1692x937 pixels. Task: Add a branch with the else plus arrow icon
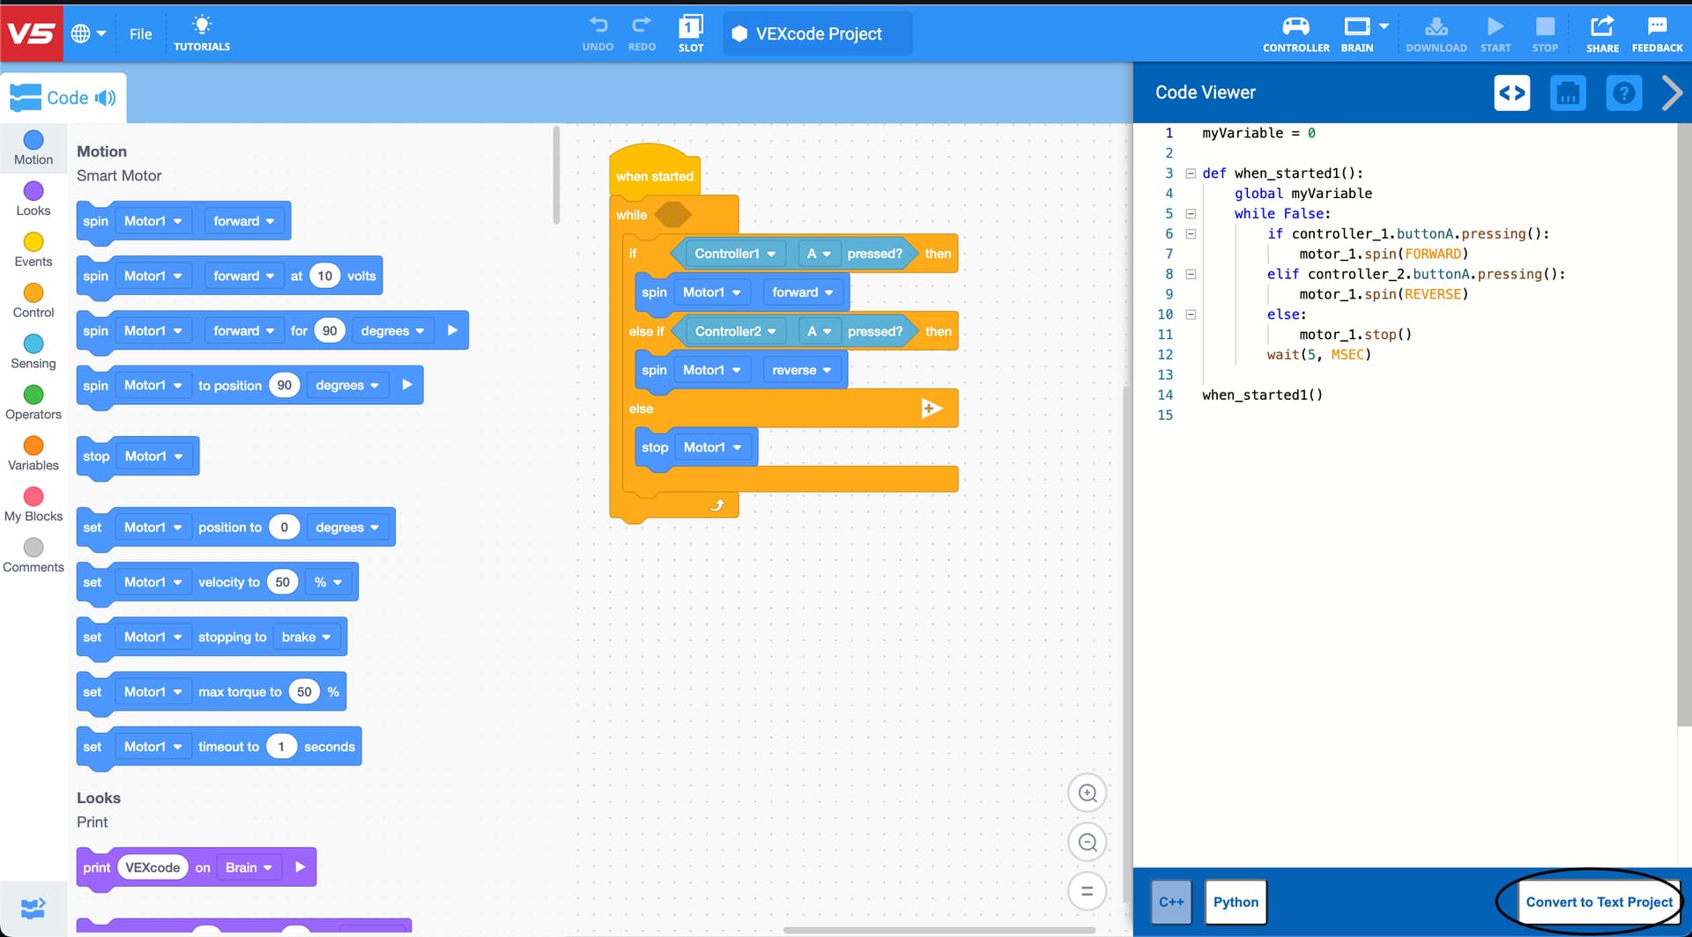(x=931, y=408)
